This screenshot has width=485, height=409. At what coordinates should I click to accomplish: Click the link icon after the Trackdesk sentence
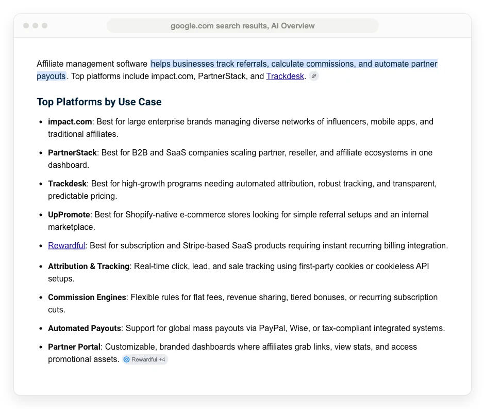click(x=314, y=76)
